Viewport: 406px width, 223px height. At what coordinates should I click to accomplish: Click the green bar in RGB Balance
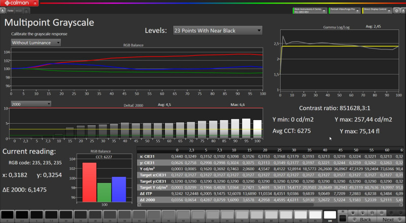click(104, 193)
